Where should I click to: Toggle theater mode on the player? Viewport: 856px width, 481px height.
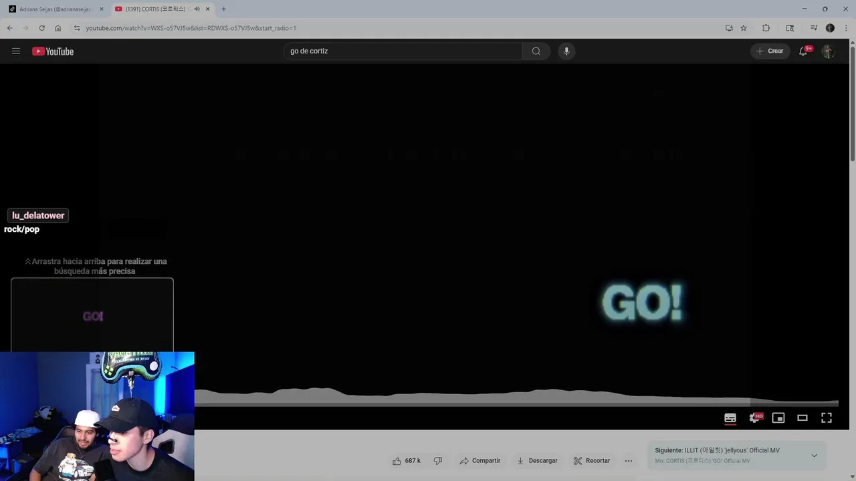point(802,418)
